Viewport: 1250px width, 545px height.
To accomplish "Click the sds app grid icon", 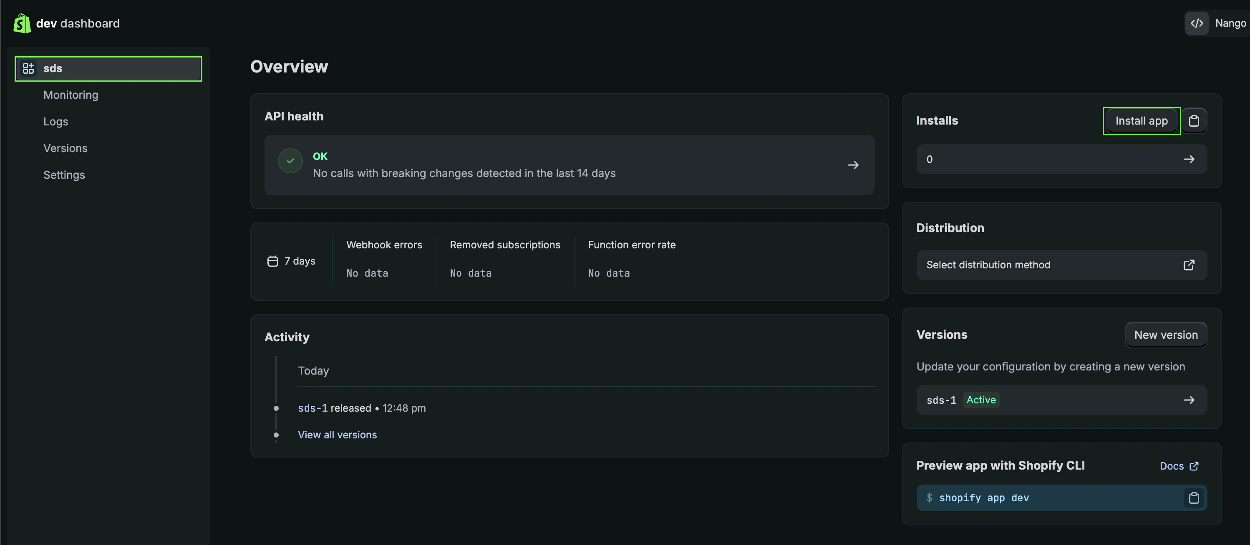I will click(x=28, y=68).
